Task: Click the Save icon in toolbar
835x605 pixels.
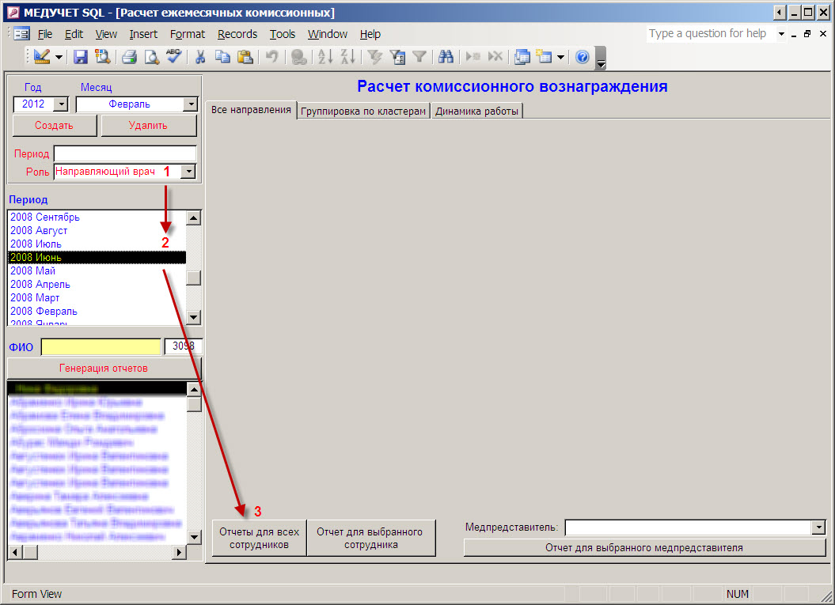Action: 81,57
